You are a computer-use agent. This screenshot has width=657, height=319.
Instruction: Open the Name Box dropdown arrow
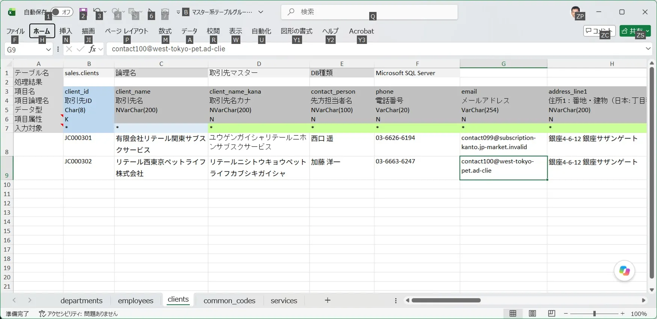click(48, 50)
